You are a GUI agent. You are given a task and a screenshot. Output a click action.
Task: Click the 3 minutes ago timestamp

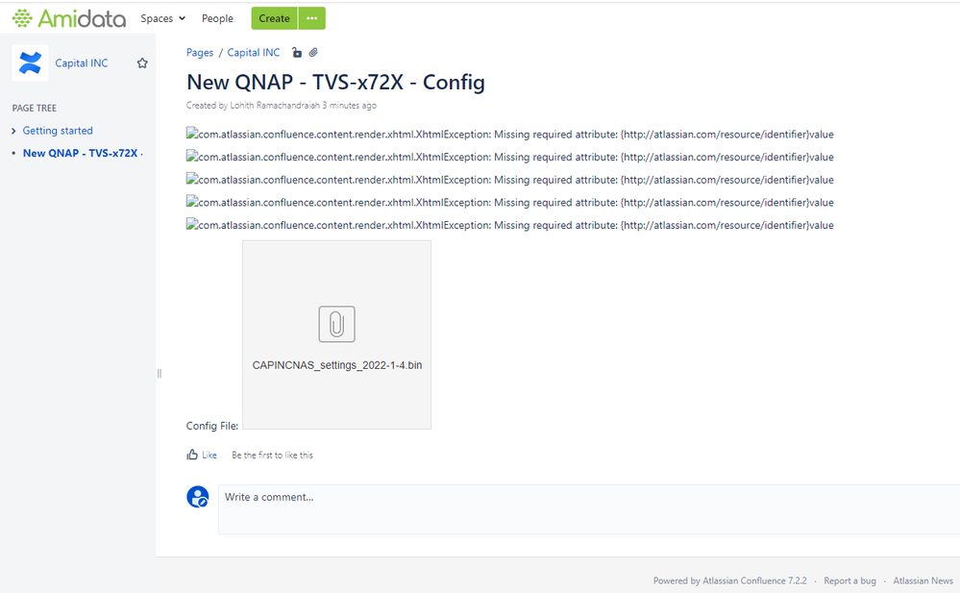(350, 106)
